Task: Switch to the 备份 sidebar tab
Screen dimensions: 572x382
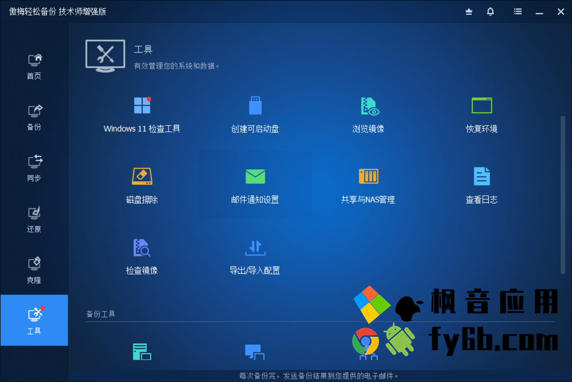Action: (x=34, y=117)
